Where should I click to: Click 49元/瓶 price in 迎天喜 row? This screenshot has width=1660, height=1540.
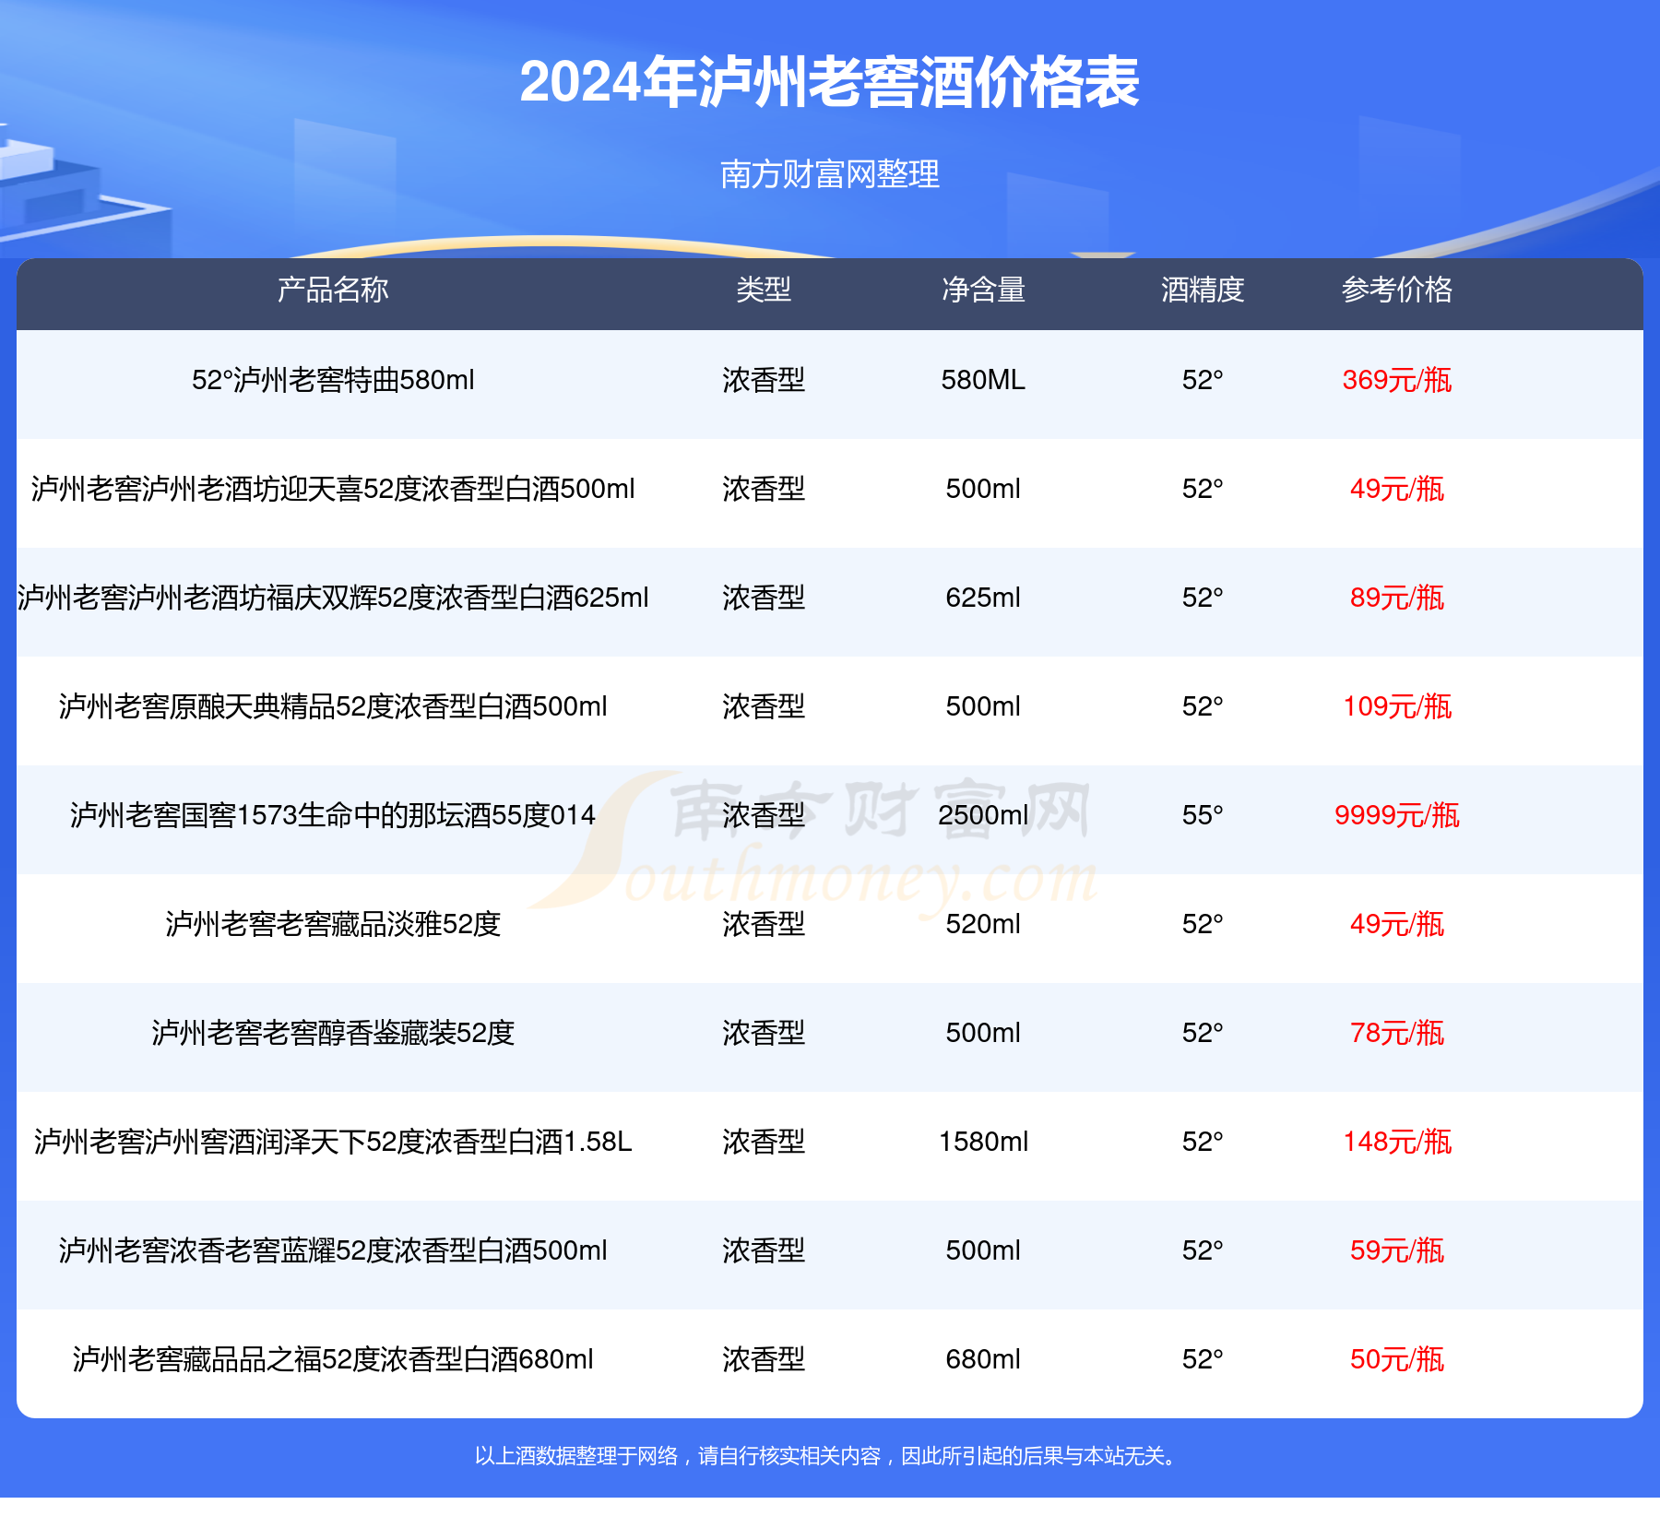click(x=1397, y=489)
